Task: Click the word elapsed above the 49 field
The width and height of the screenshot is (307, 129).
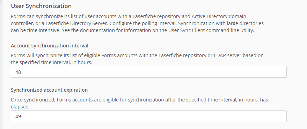Action: pyautogui.click(x=20, y=107)
